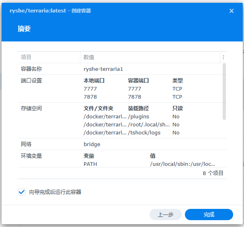
Task: Click the 本地端口 sub-header
Action: pos(94,80)
